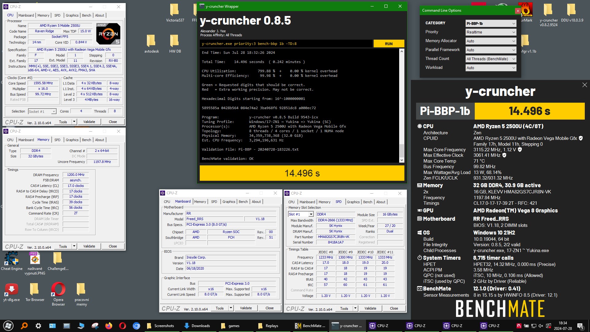Open the Screenshots folder taskbar item
The width and height of the screenshot is (590, 332).
(160, 326)
